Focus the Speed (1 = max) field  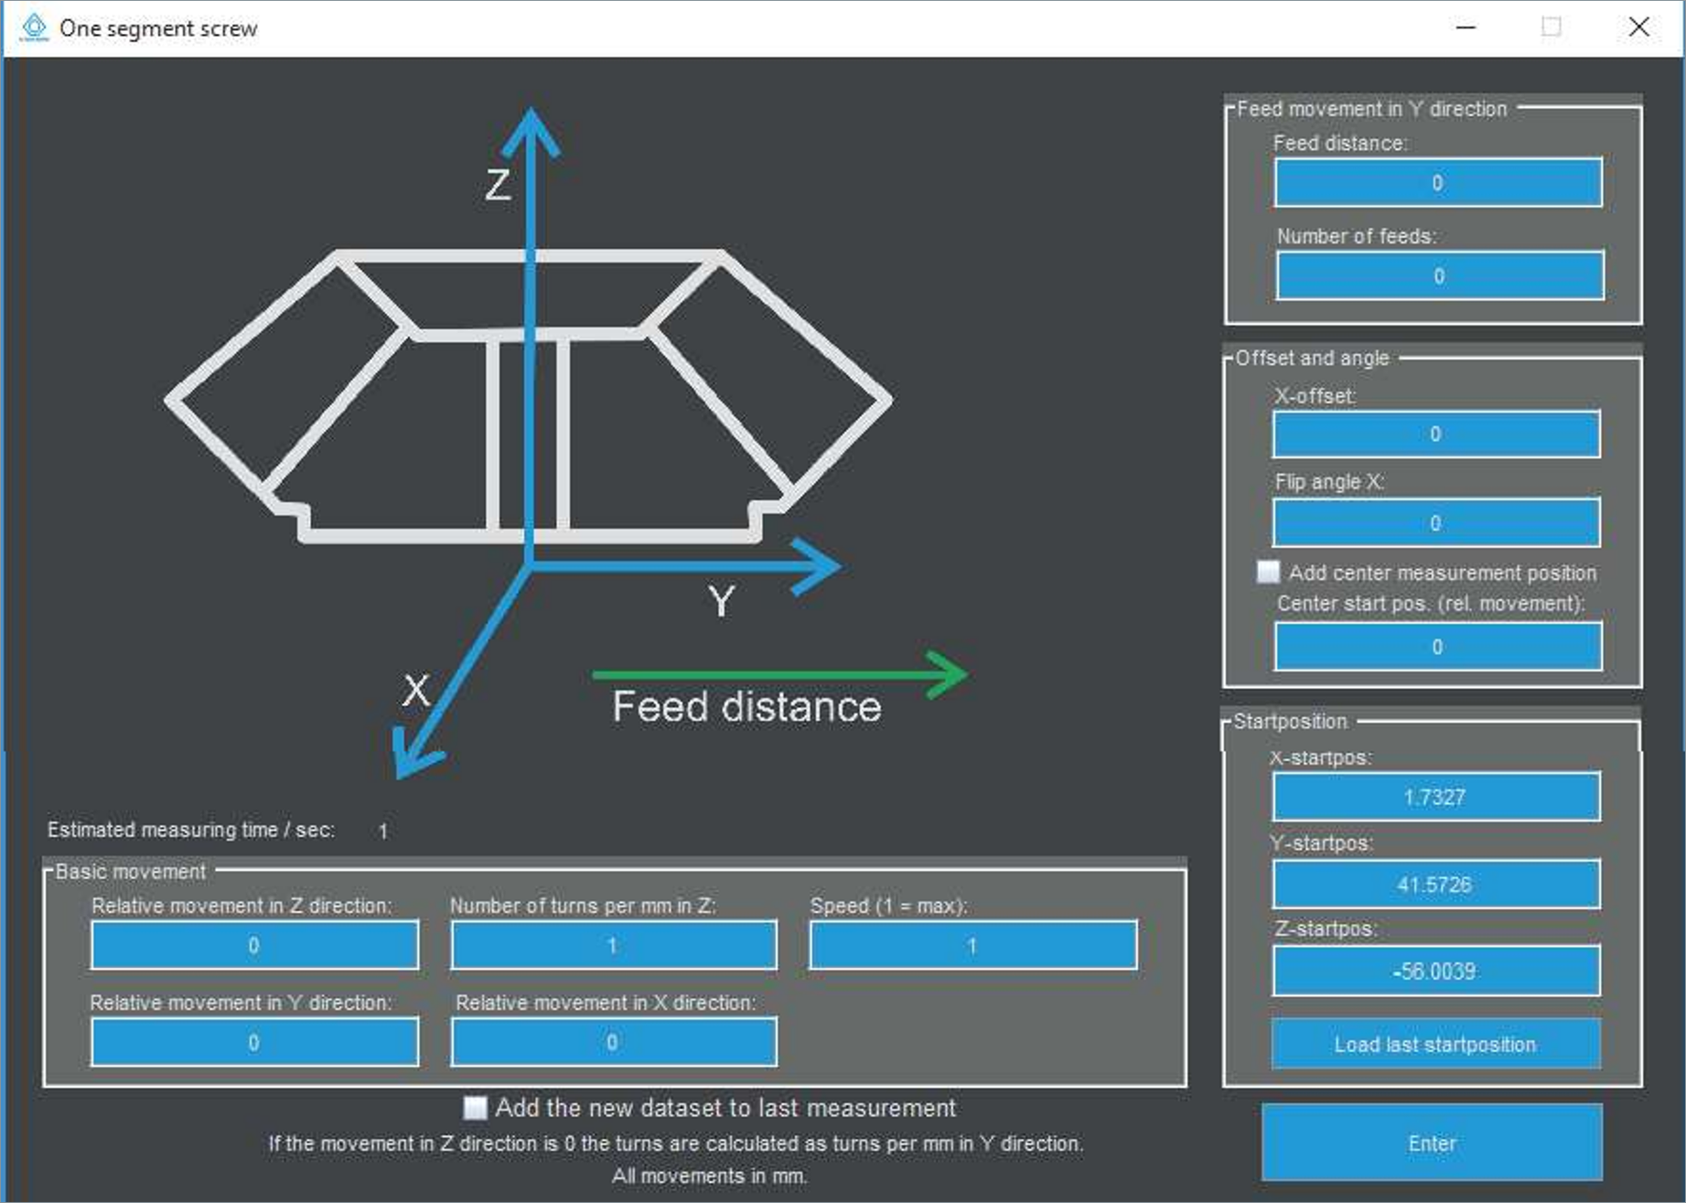click(972, 945)
